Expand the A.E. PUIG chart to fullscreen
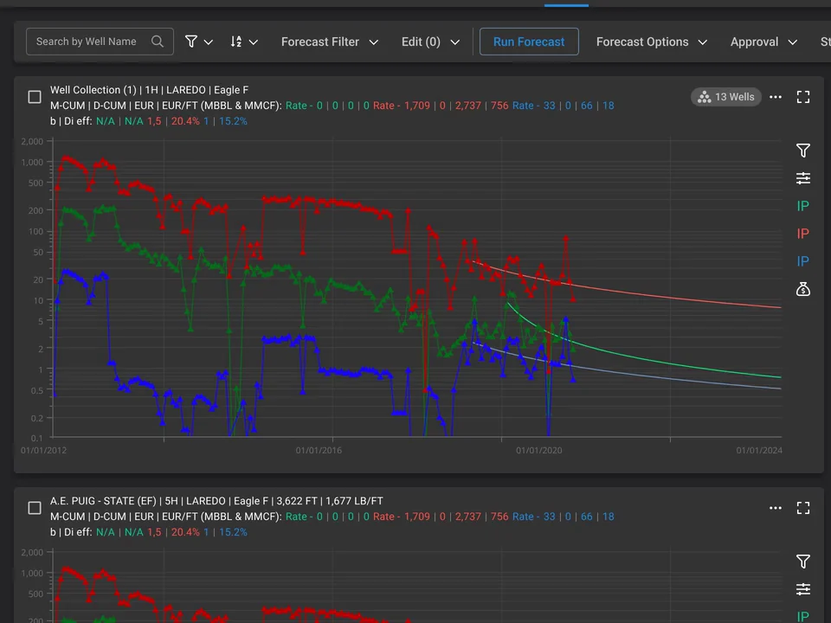This screenshot has width=831, height=623. click(x=803, y=508)
